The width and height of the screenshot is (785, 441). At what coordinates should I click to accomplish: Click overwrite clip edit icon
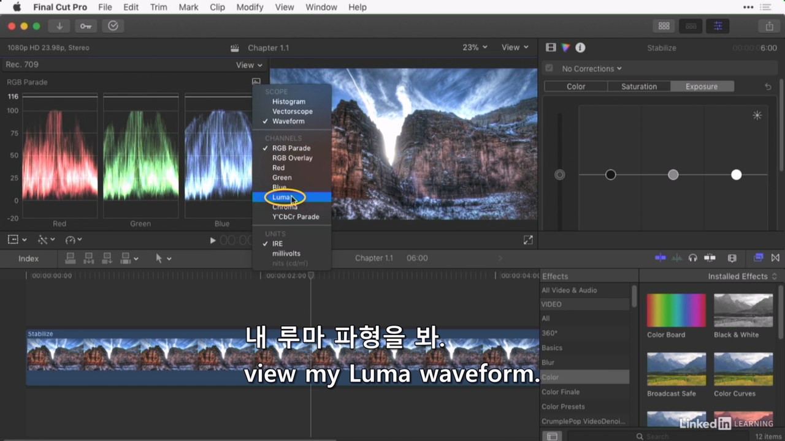click(x=126, y=258)
